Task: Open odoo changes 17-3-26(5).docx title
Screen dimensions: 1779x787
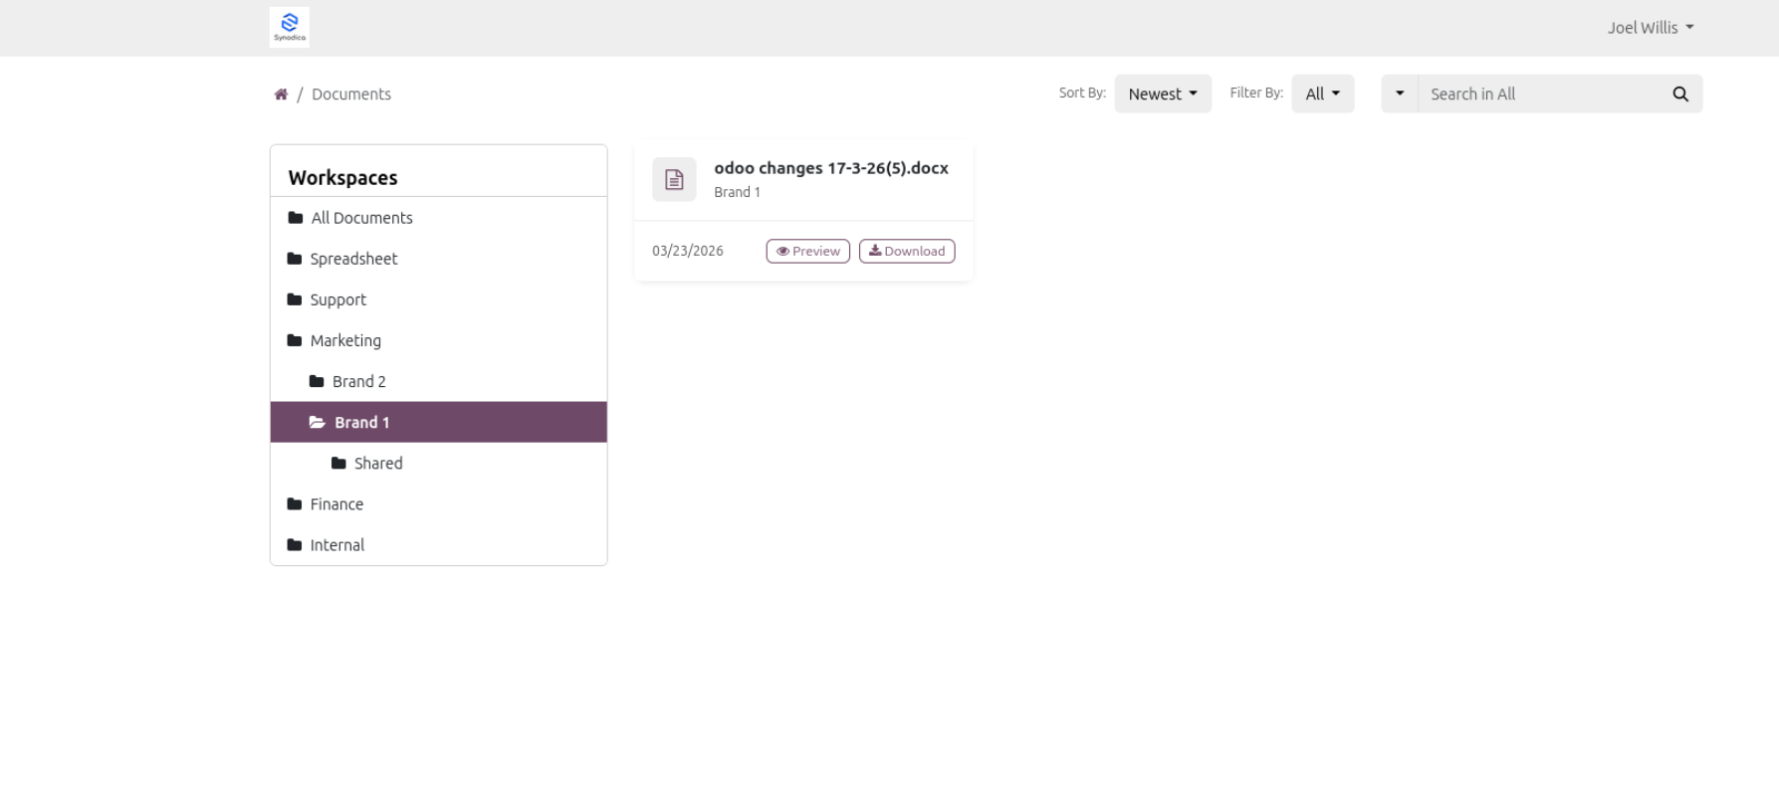Action: [831, 168]
